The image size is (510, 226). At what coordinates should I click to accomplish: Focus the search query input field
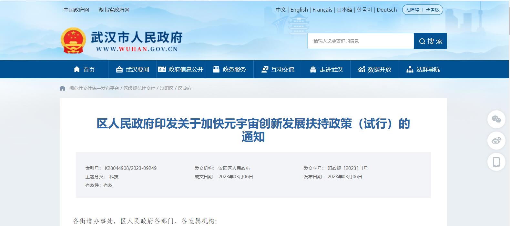click(361, 41)
